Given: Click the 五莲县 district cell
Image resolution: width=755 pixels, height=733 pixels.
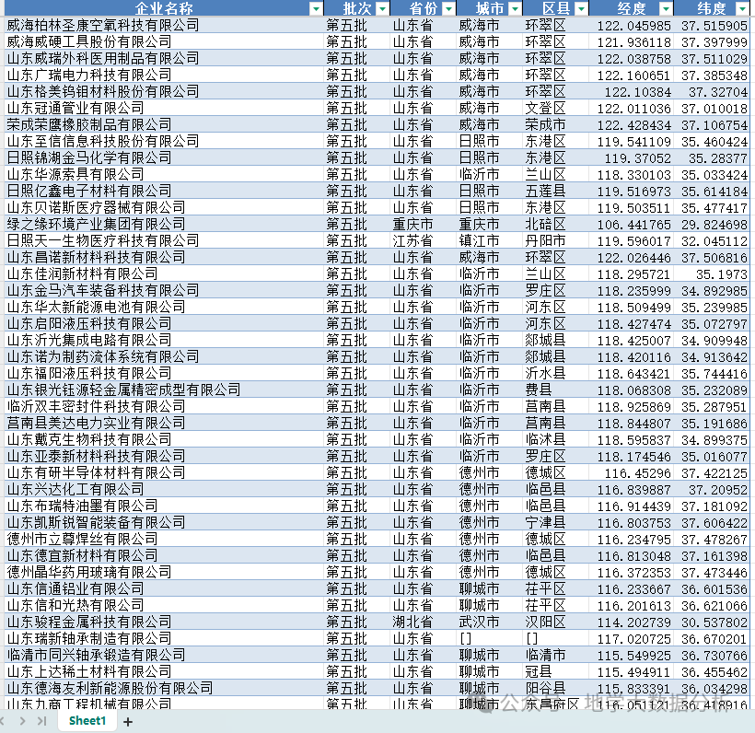Looking at the screenshot, I should point(555,192).
